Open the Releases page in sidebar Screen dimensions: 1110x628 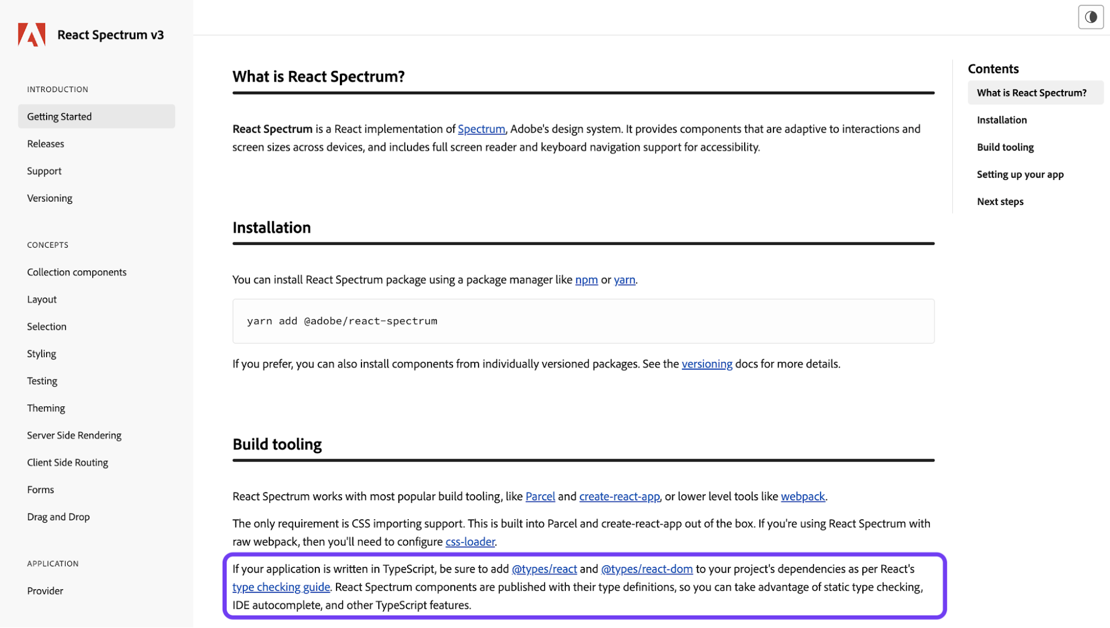[x=46, y=144]
